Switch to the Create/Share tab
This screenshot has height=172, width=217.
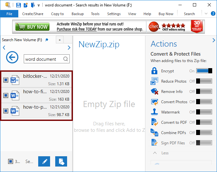pos(33,14)
